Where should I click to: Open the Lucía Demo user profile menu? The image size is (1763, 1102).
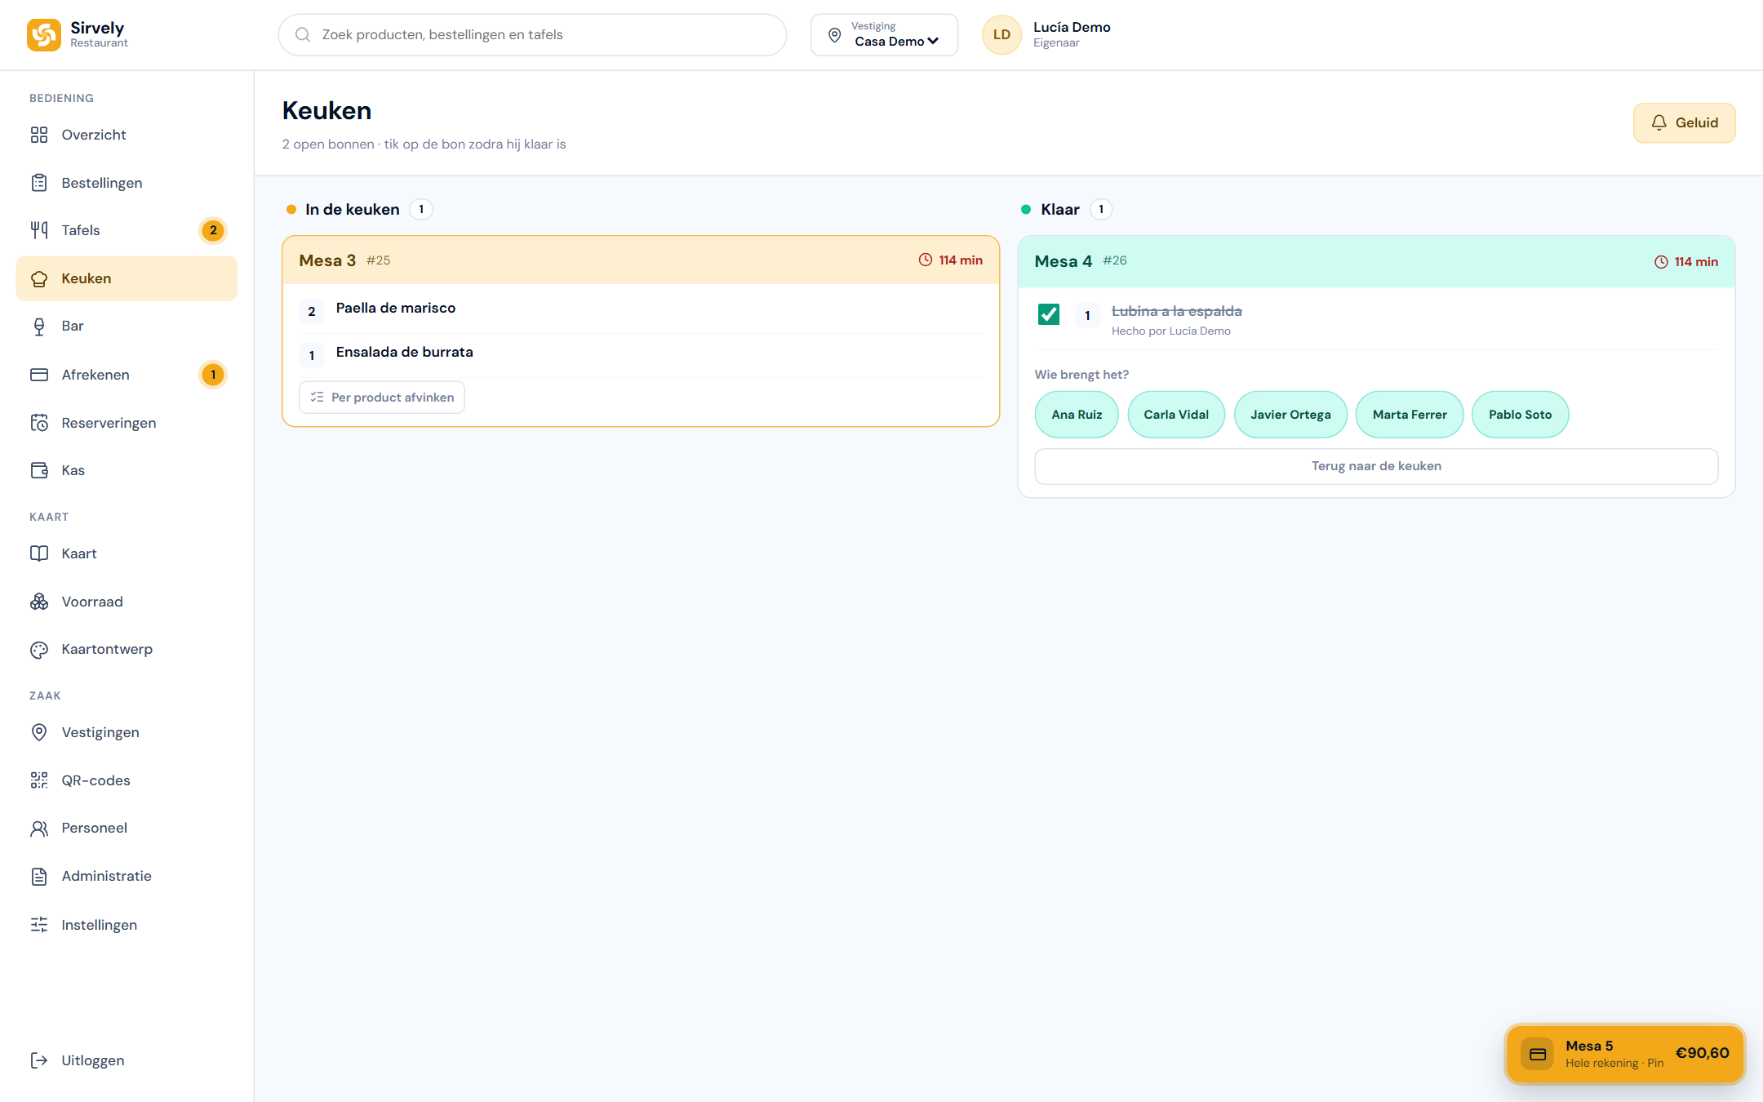[x=1047, y=35]
